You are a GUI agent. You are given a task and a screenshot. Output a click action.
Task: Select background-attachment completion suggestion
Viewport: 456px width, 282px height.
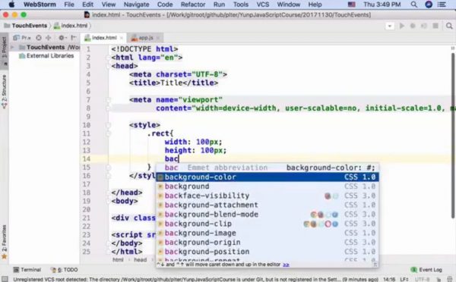click(x=268, y=205)
